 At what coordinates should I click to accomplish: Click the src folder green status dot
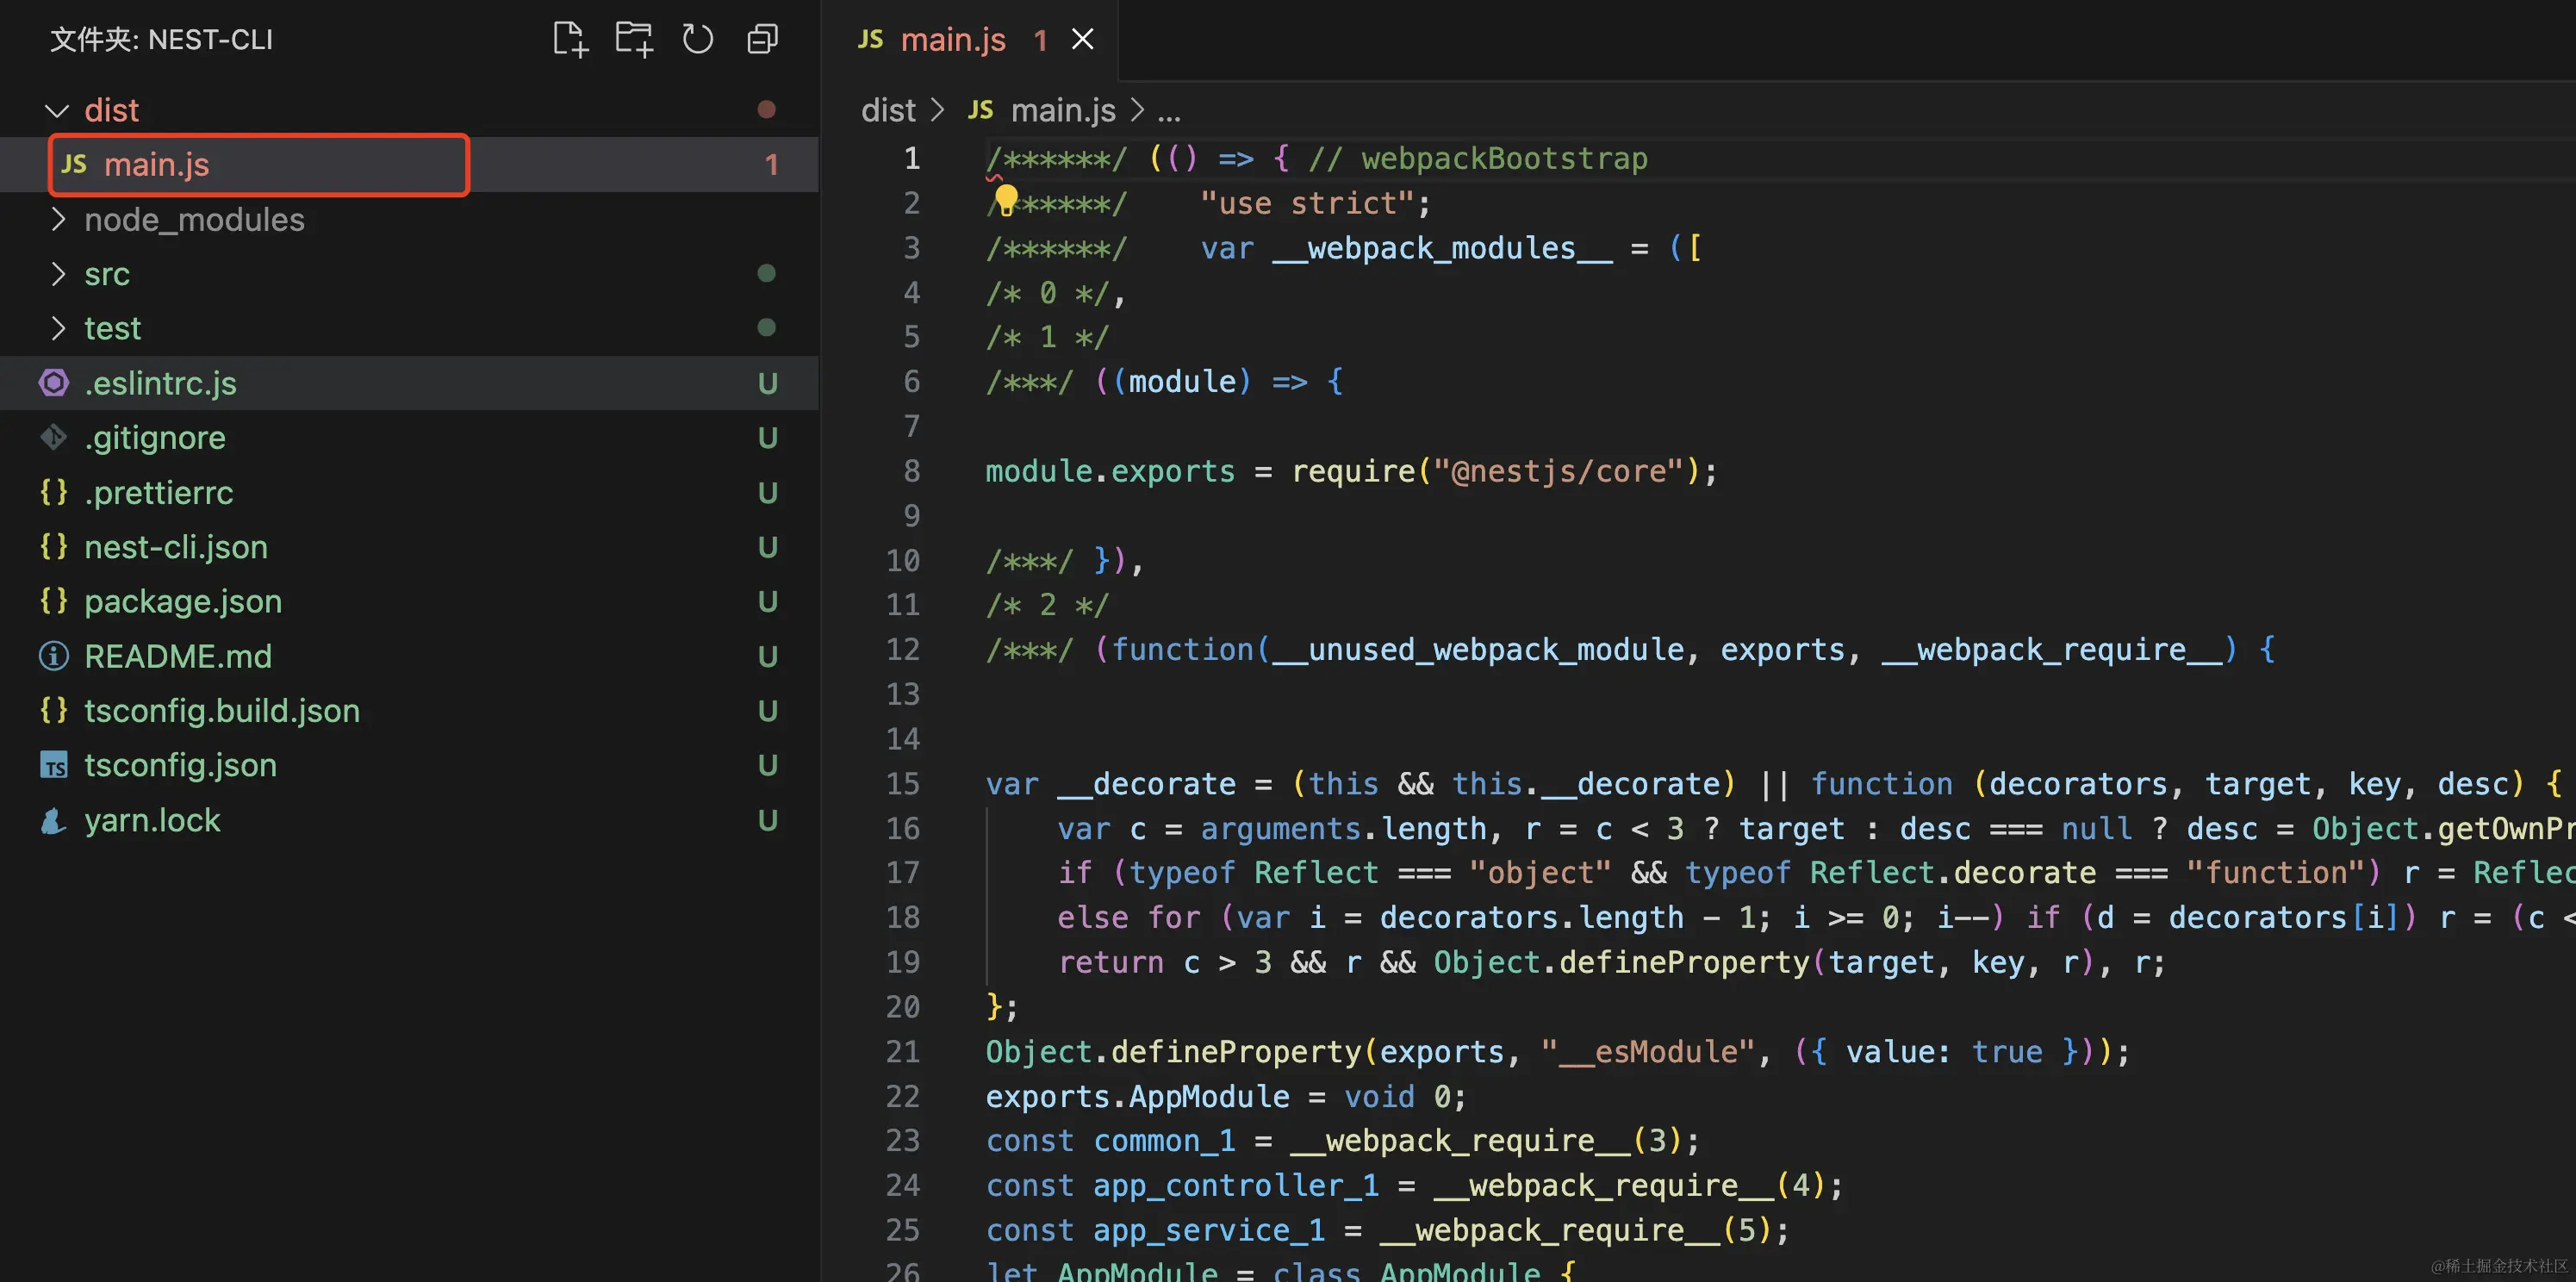click(767, 273)
